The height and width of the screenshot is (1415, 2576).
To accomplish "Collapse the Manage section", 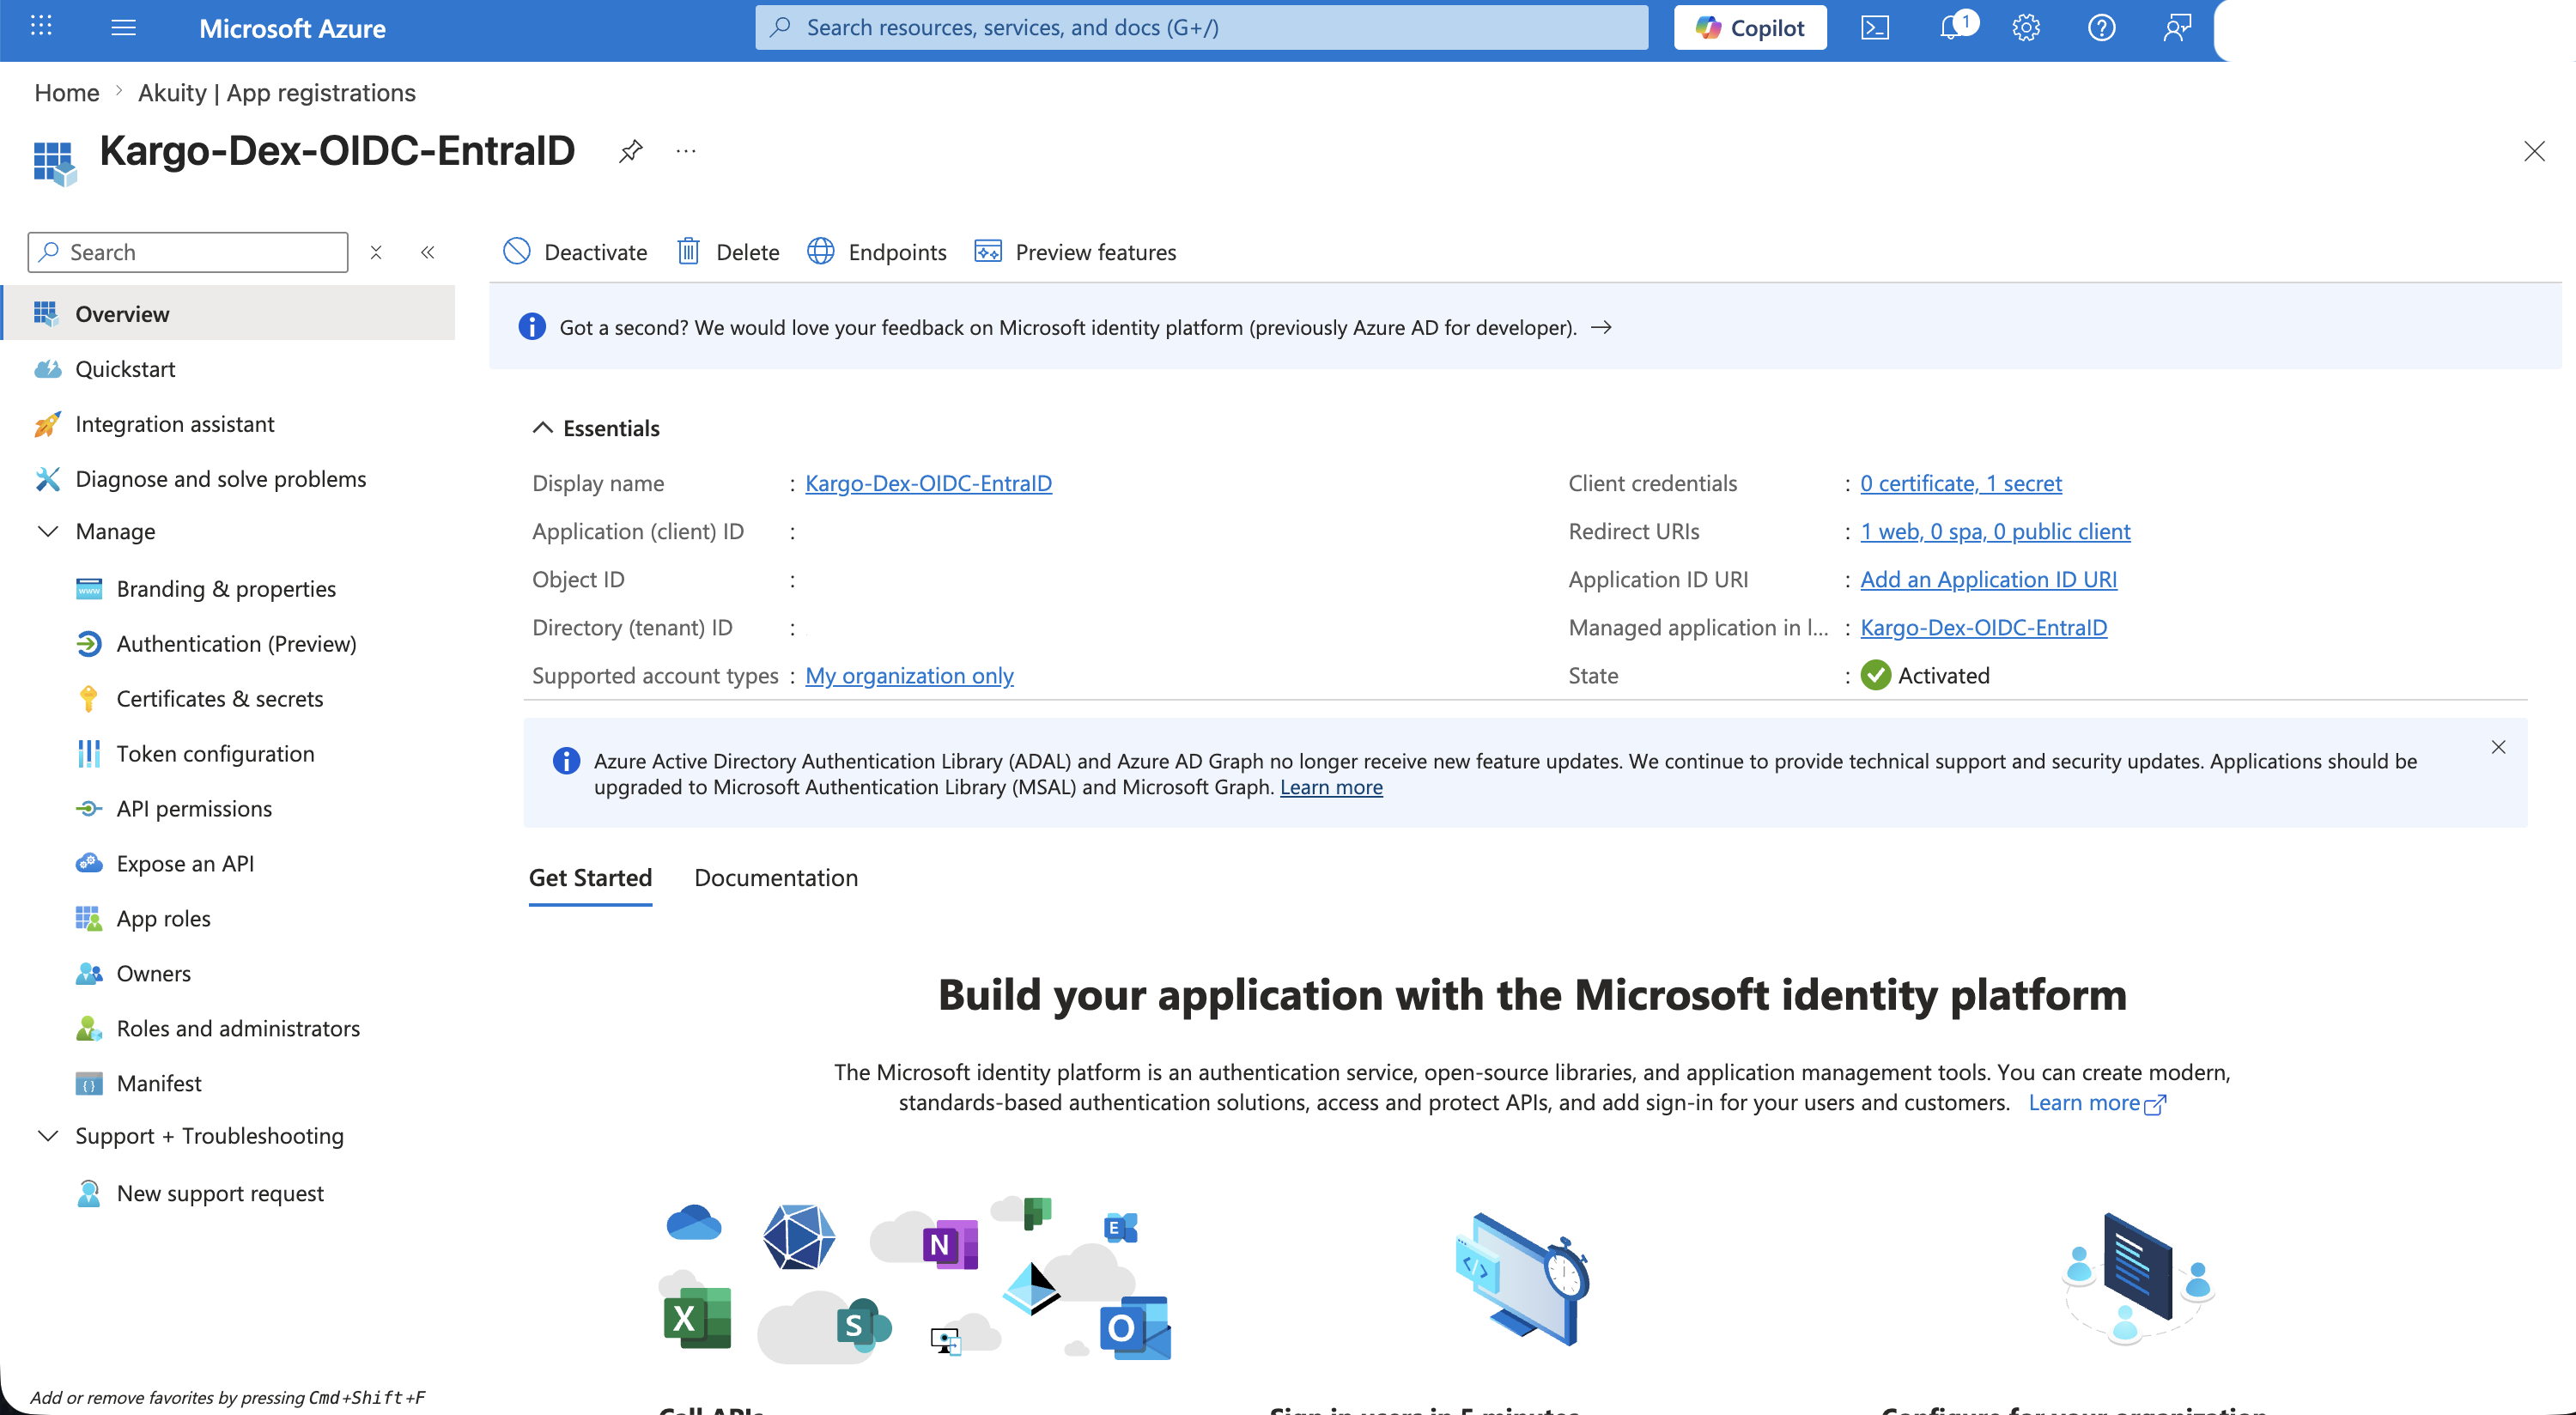I will [x=47, y=531].
